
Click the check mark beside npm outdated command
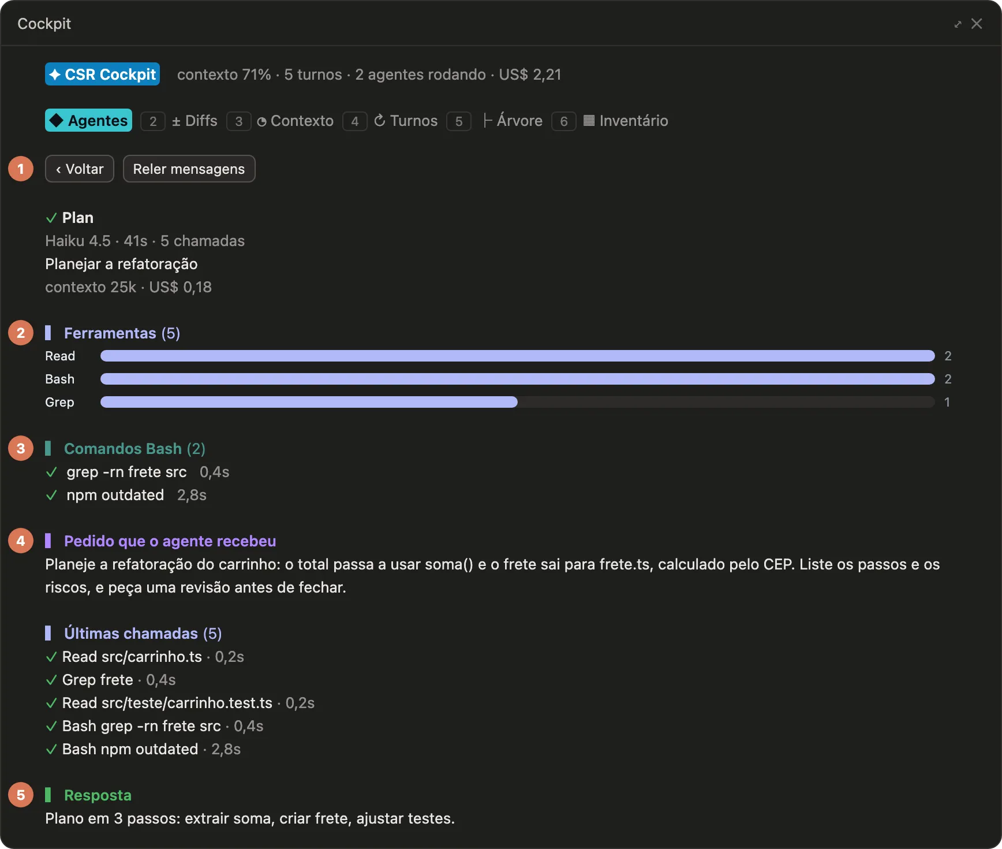pyautogui.click(x=51, y=495)
